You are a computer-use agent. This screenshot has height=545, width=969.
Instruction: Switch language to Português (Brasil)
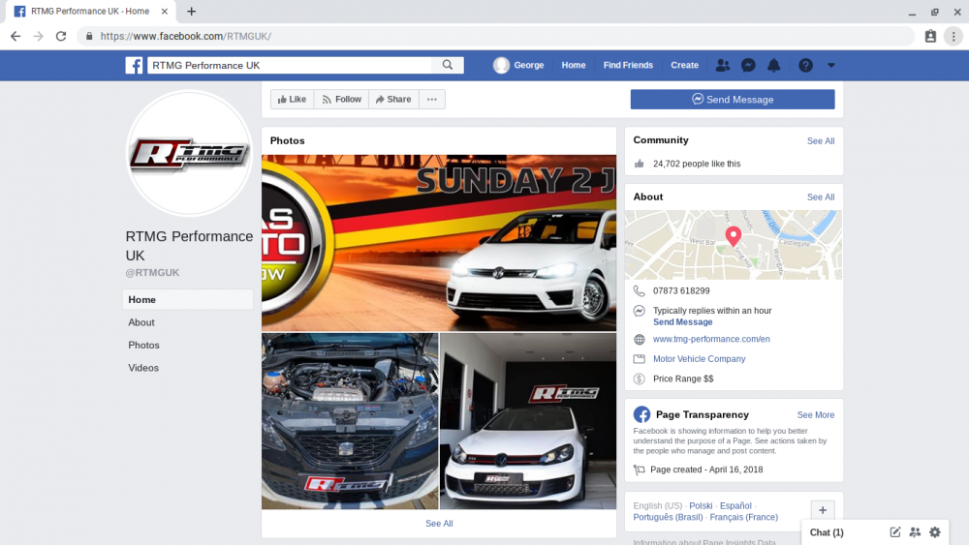tap(668, 517)
